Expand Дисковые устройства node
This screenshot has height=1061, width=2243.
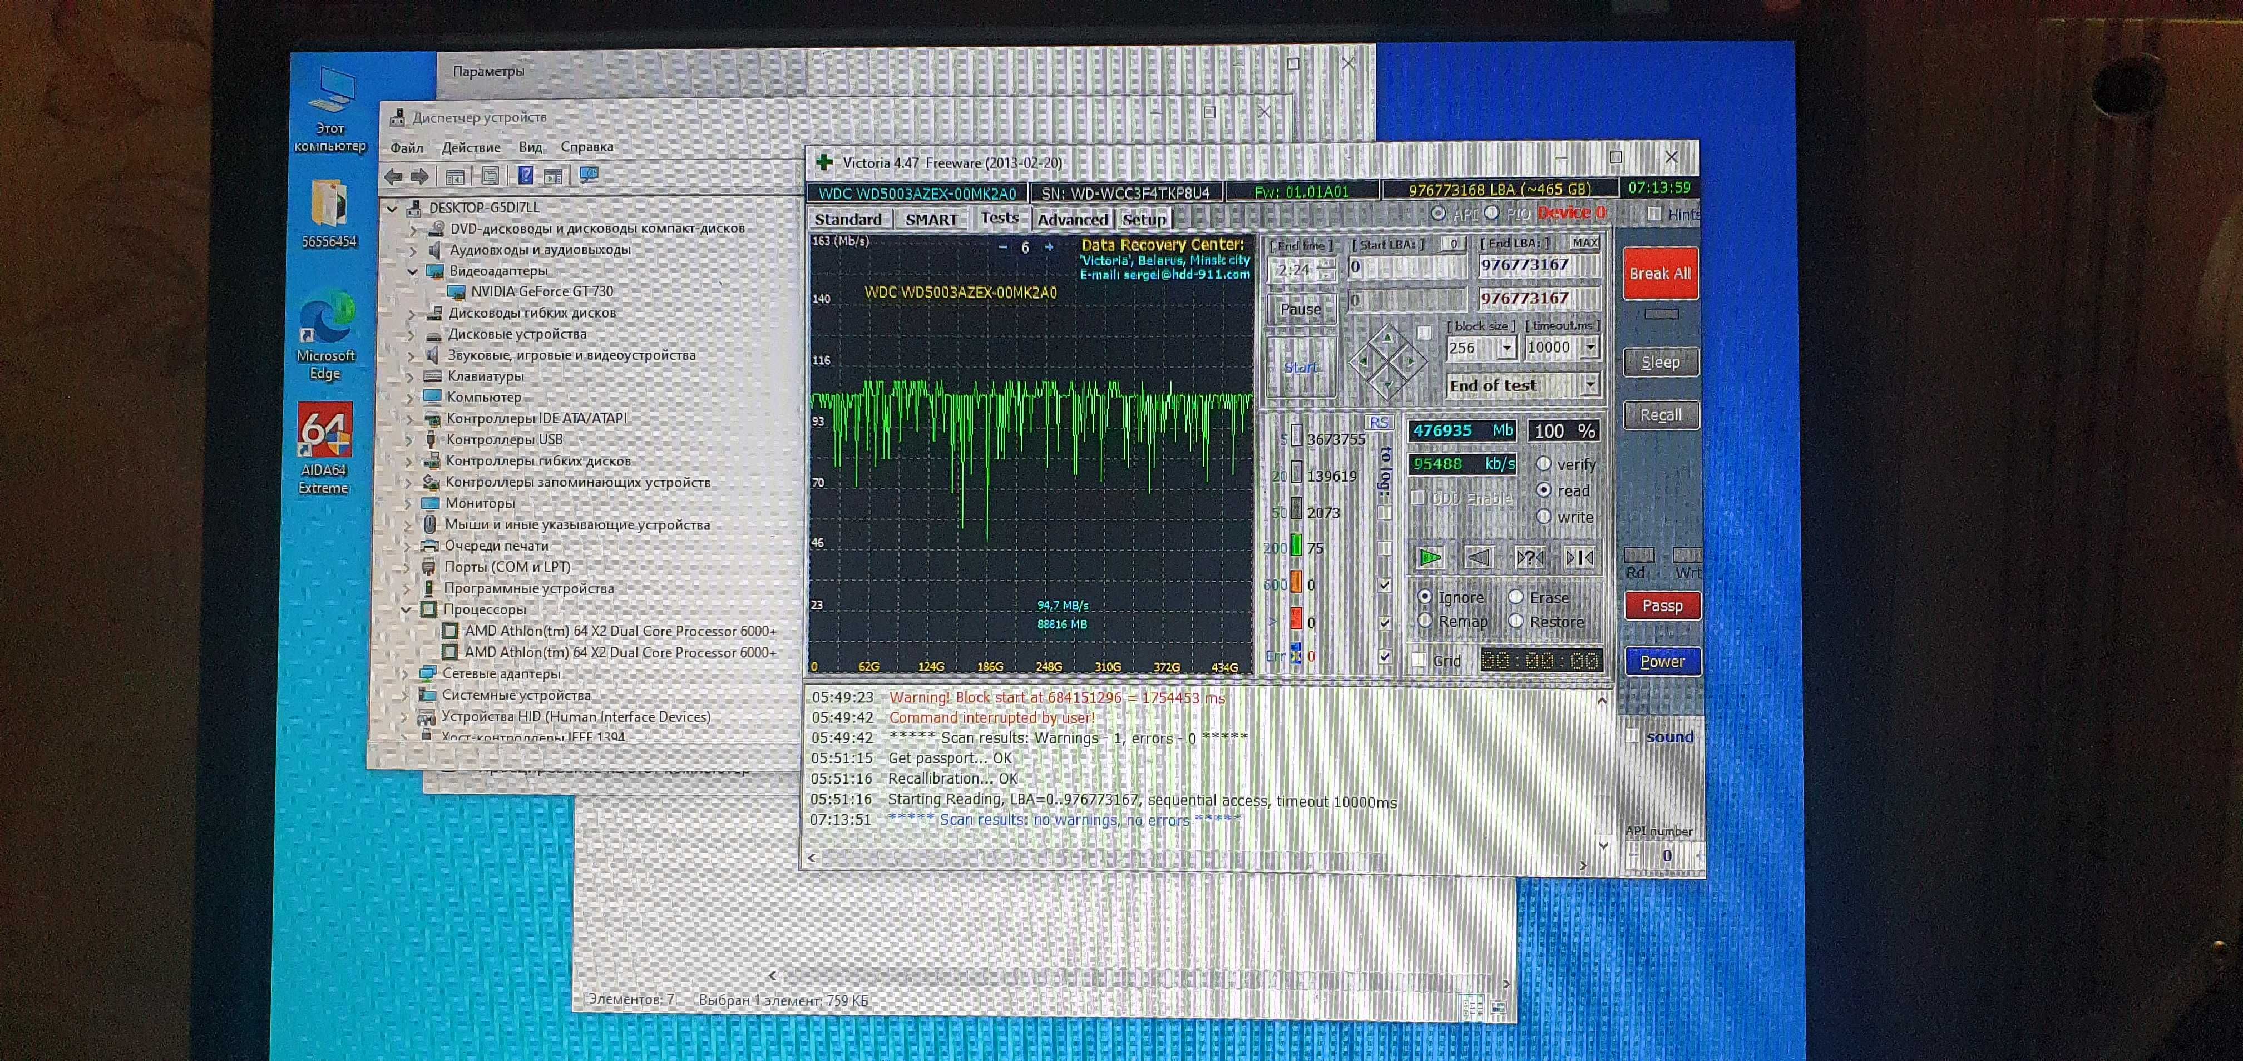point(412,334)
